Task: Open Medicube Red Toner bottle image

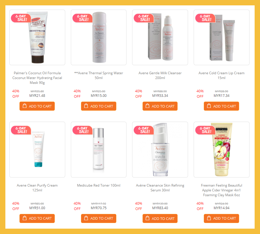Action: click(99, 150)
